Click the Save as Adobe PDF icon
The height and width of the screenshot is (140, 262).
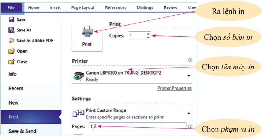[11, 41]
